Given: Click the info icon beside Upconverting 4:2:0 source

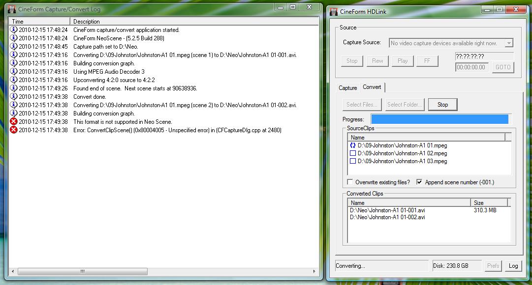Looking at the screenshot, I should [x=14, y=80].
